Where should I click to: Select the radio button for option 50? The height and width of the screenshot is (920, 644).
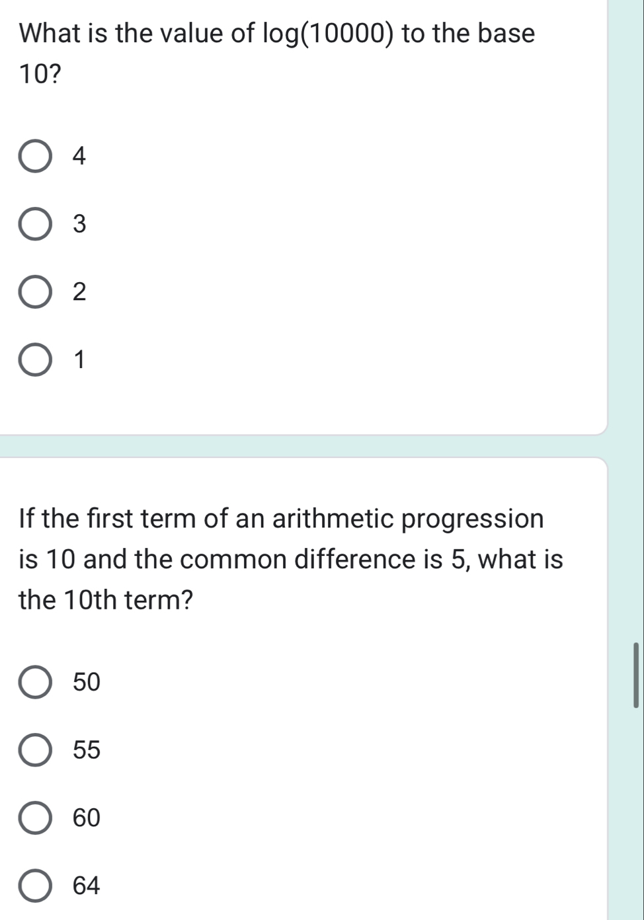[x=35, y=682]
